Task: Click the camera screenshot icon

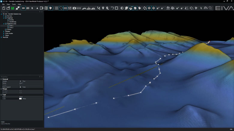Action: pos(74,8)
